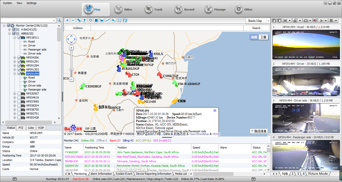Select the circle area drawing tool

coord(90,20)
